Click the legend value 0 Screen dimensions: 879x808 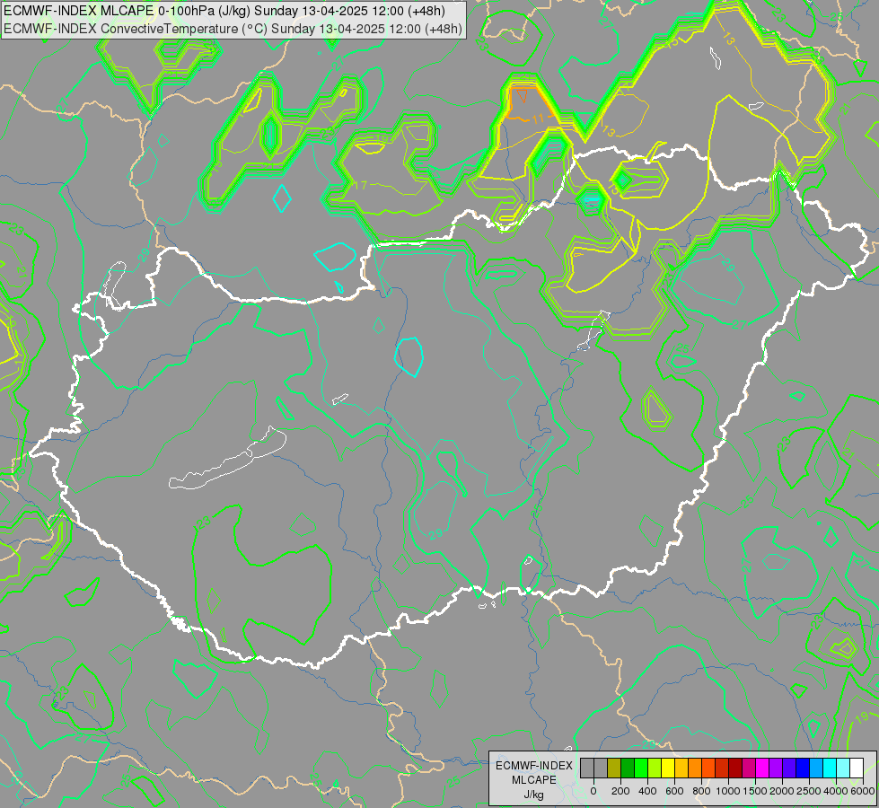point(593,791)
